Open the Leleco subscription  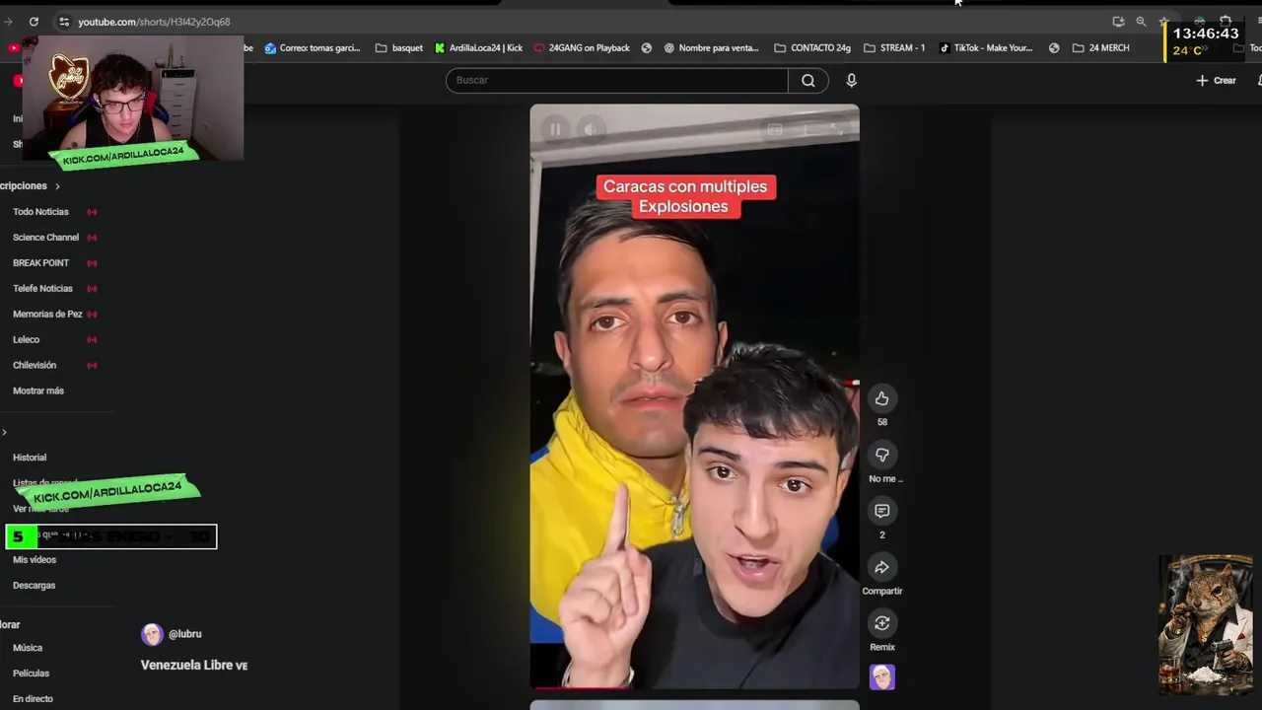(x=26, y=340)
